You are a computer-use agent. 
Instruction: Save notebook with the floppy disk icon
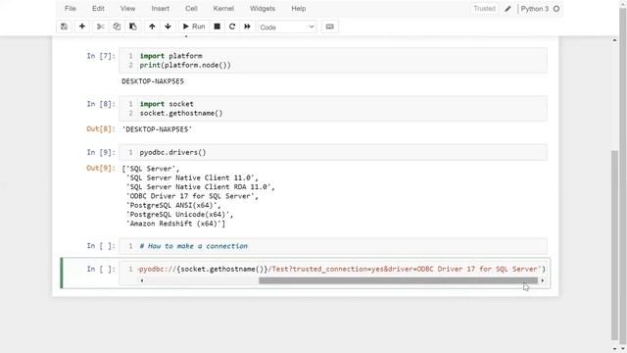click(64, 26)
